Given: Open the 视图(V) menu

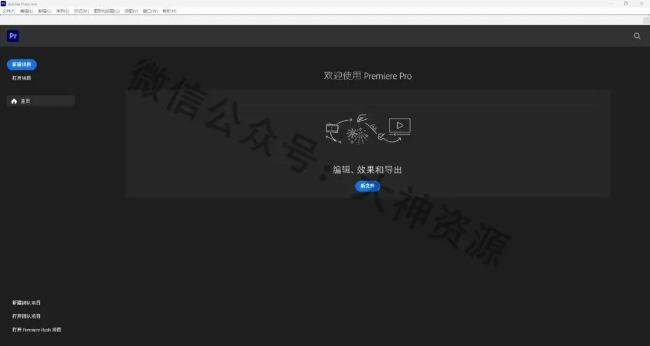Looking at the screenshot, I should [x=131, y=11].
